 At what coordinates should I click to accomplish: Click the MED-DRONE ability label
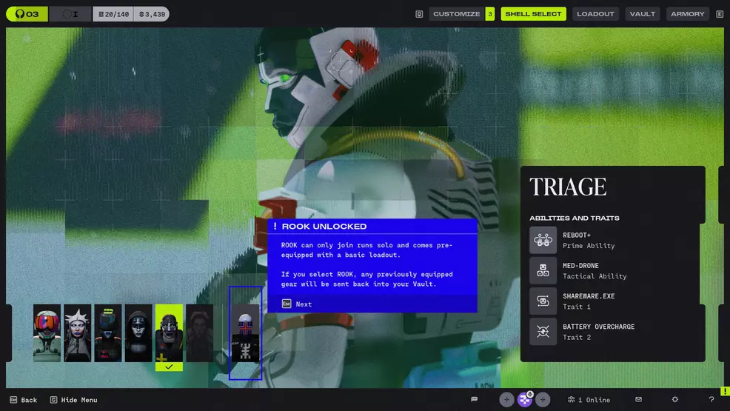tap(580, 266)
